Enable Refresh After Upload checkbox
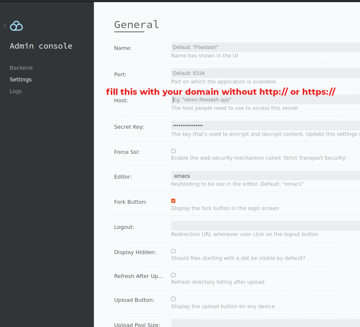 pyautogui.click(x=173, y=275)
